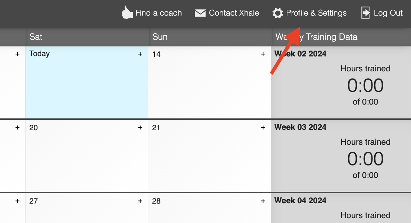Select the Sun column header
This screenshot has height=223, width=411.
click(160, 37)
